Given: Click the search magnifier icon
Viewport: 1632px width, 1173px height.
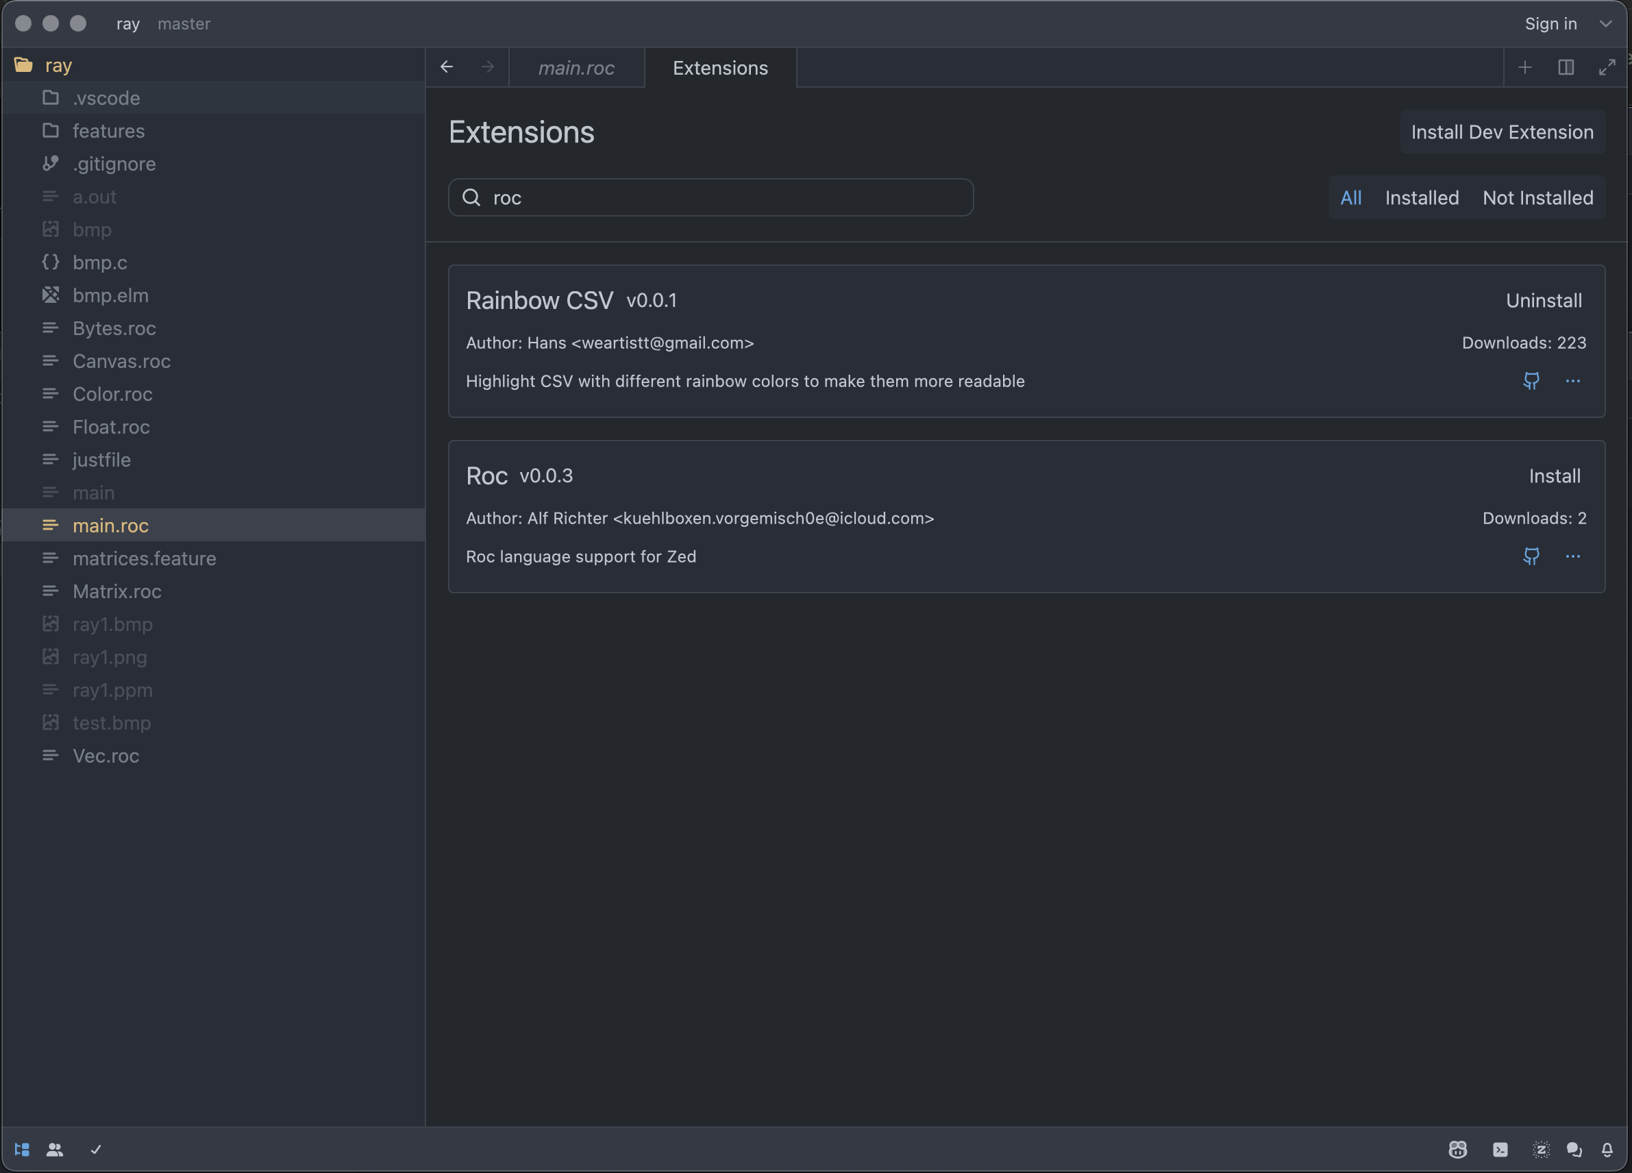Looking at the screenshot, I should click(471, 197).
